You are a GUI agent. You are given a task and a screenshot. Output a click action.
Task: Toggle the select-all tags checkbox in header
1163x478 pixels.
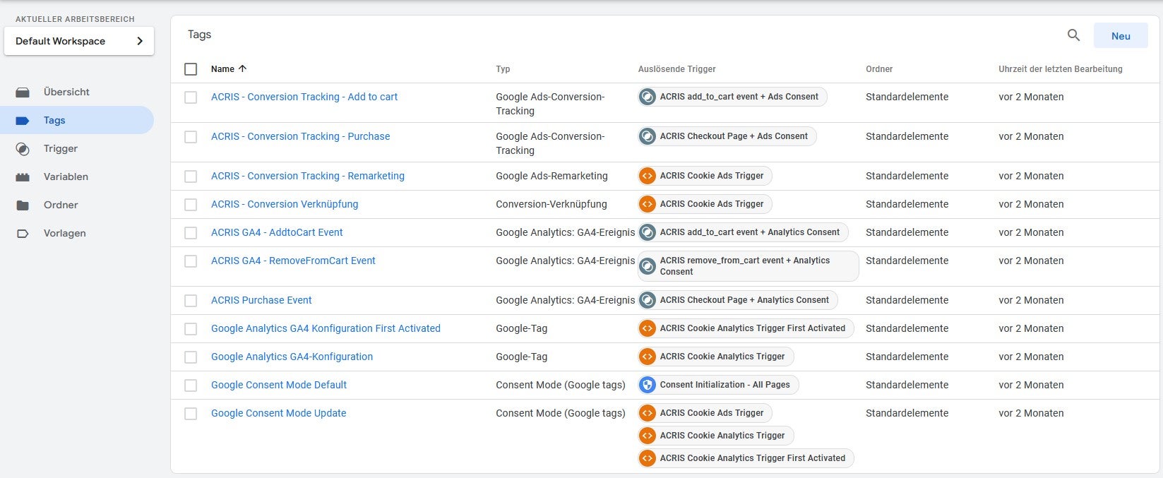tap(191, 69)
